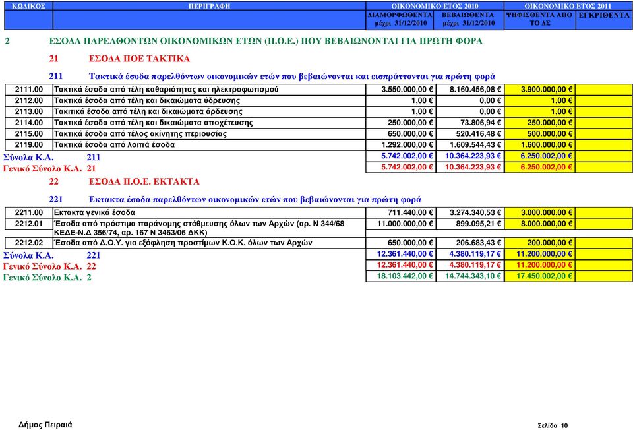Click the value '73.806,94 €'
The height and width of the screenshot is (430, 633).
click(x=481, y=123)
